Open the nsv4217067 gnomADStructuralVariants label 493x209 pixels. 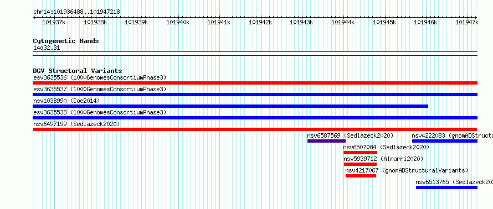pos(407,170)
